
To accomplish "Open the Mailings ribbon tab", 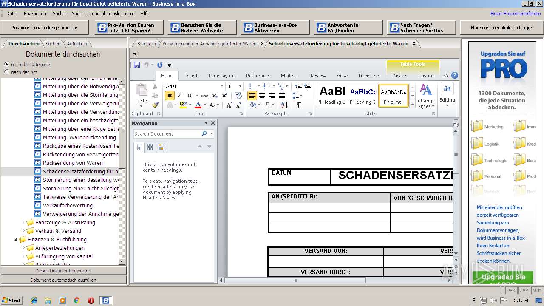I will [290, 76].
